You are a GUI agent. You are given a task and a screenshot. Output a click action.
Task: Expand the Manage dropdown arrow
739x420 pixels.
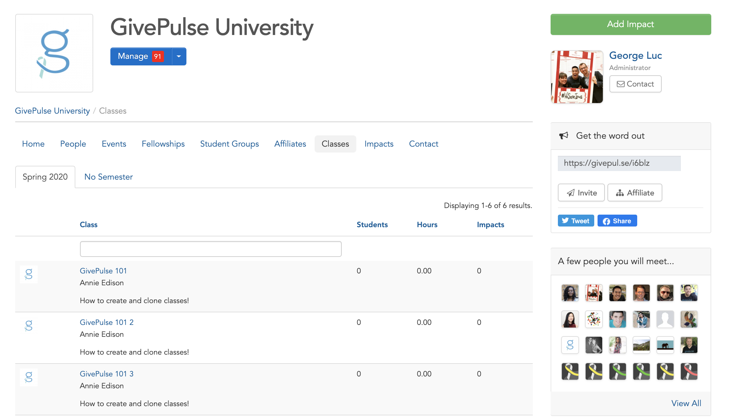point(179,56)
